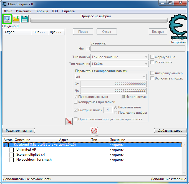
Task: Toggle Антирандомайзер checkbox
Action: pyautogui.click(x=152, y=73)
